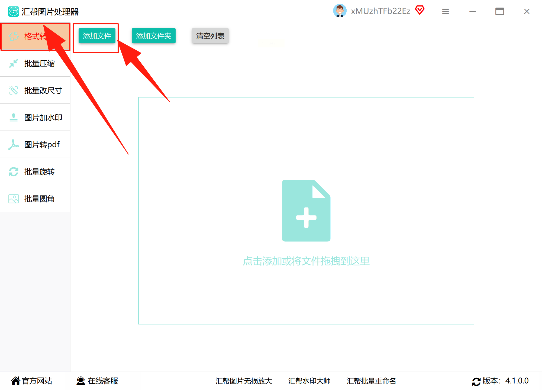The height and width of the screenshot is (390, 542).
Task: Click the image-to-pdf Acrobat icon
Action: tap(14, 145)
